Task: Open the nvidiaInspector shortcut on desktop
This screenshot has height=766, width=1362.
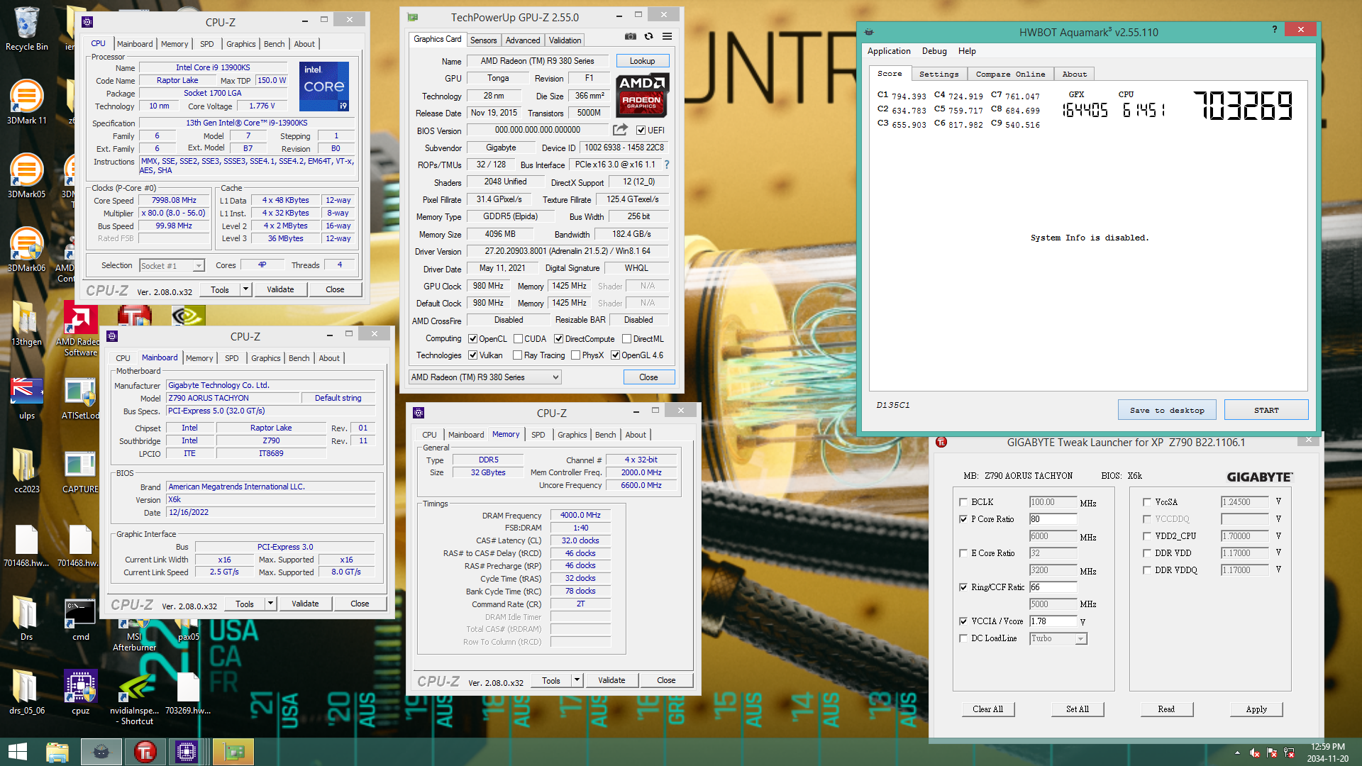Action: tap(135, 698)
